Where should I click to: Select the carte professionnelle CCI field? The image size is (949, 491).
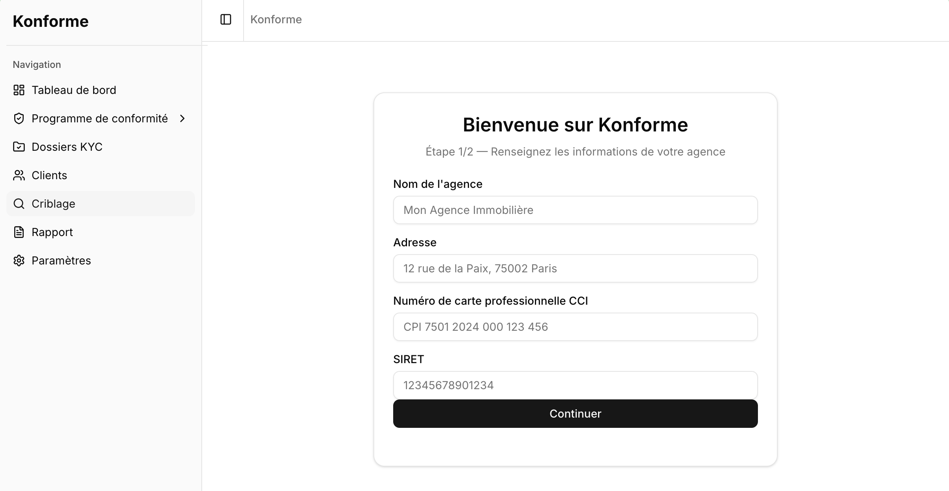(575, 327)
